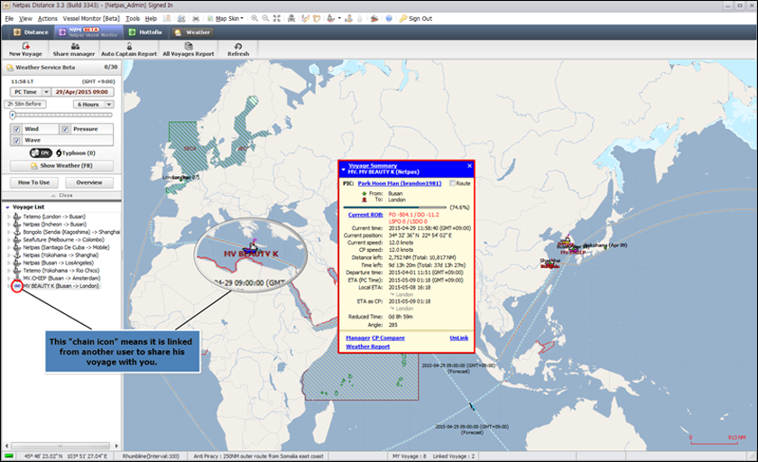This screenshot has width=758, height=462.
Task: Click the Weather Service Beta sun icon
Action: coord(10,68)
